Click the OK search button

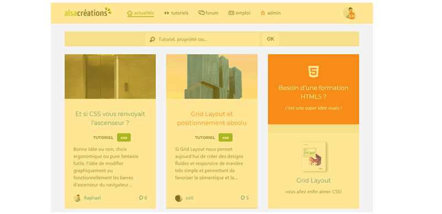271,39
